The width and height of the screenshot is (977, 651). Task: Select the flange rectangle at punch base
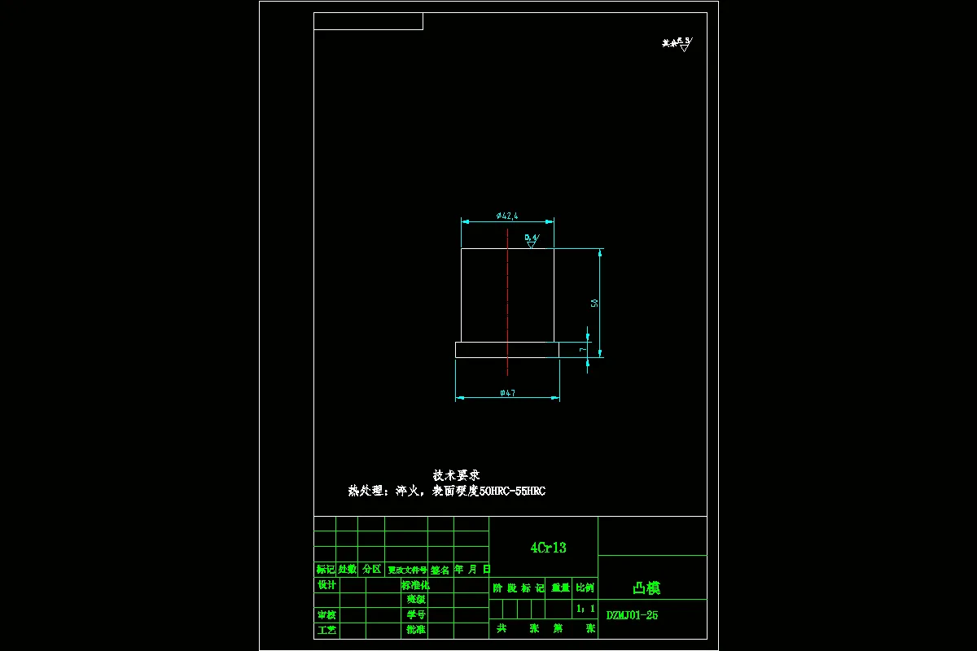click(507, 349)
